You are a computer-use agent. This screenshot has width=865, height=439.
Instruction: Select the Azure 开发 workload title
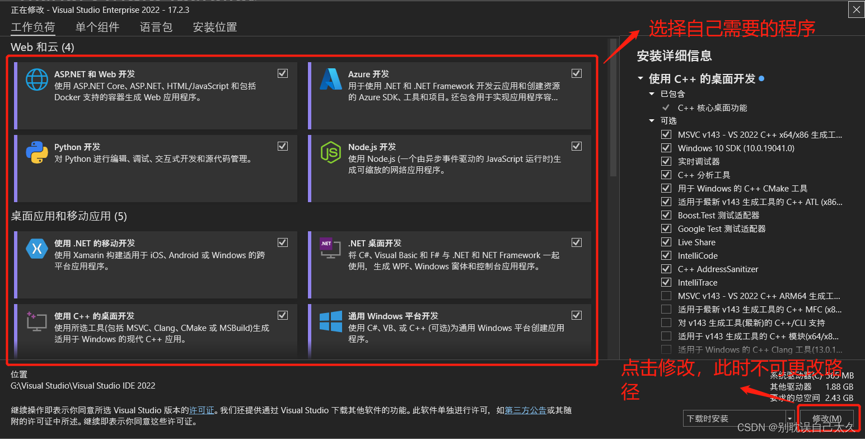[x=368, y=74]
